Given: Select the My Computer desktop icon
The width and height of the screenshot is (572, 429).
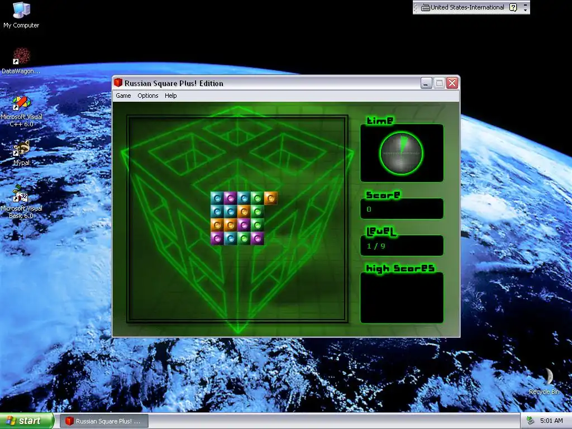Looking at the screenshot, I should coord(21,15).
